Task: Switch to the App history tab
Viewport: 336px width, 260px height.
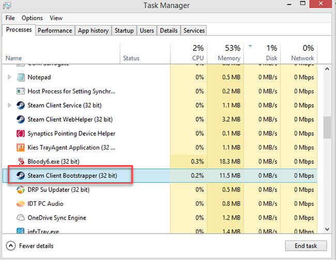Action: [x=93, y=30]
